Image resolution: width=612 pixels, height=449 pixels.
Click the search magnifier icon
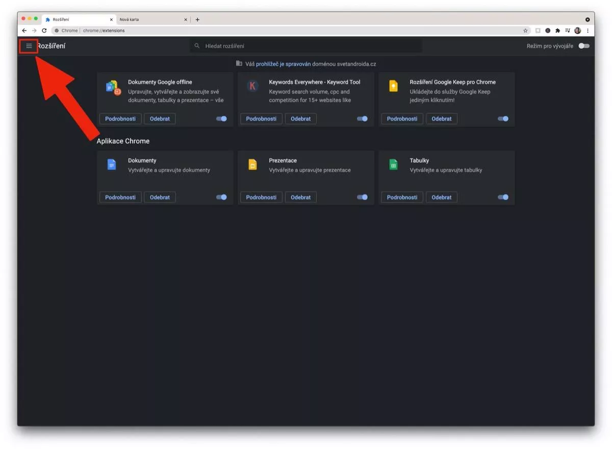[x=197, y=46]
